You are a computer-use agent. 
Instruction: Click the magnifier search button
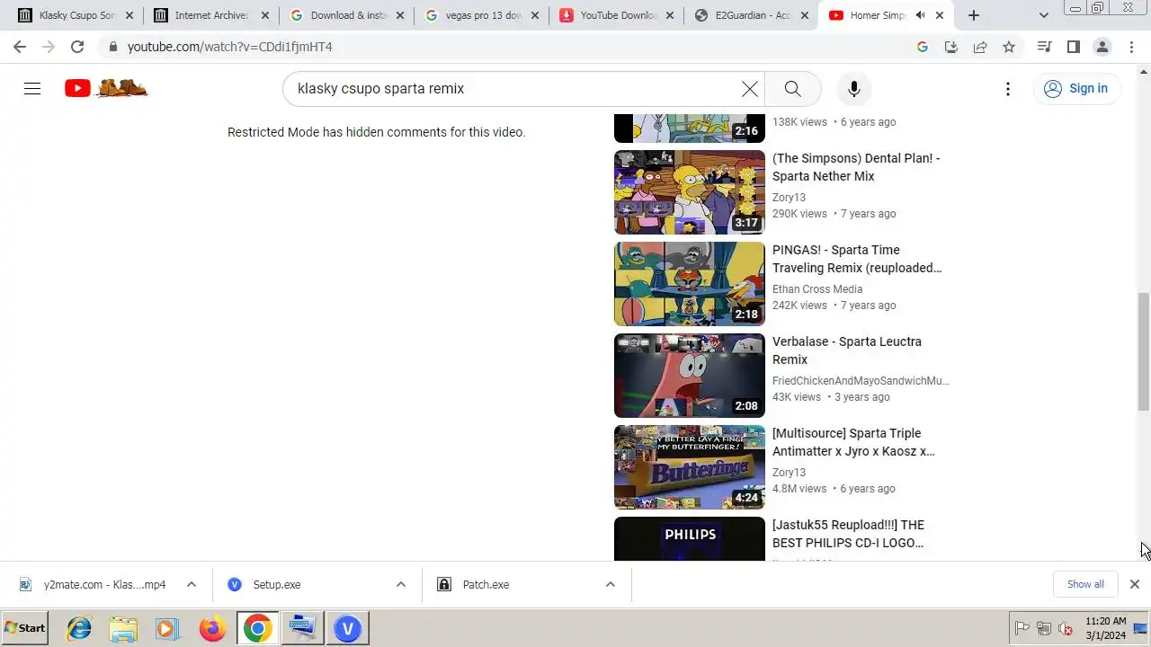point(792,88)
